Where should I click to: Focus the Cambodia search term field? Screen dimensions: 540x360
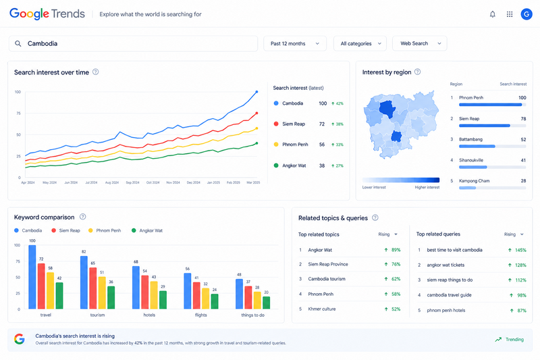click(133, 43)
